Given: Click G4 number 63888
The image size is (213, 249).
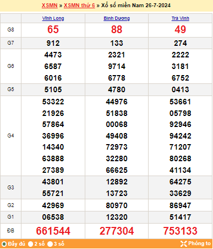Looking at the screenshot, I should click(x=53, y=158).
